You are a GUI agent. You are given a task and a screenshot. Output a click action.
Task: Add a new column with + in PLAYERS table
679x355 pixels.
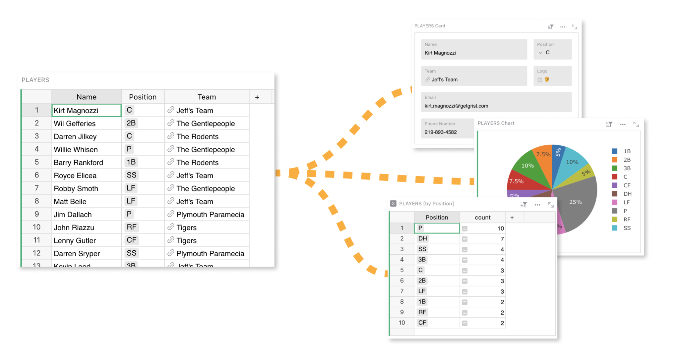pyautogui.click(x=257, y=97)
